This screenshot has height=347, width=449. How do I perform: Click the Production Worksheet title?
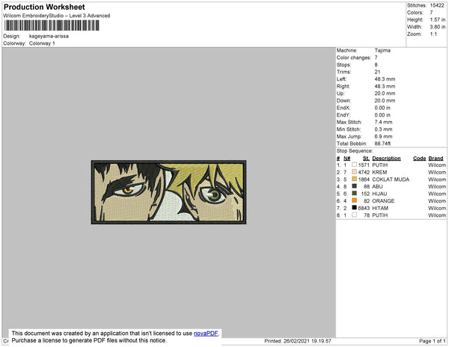(44, 7)
